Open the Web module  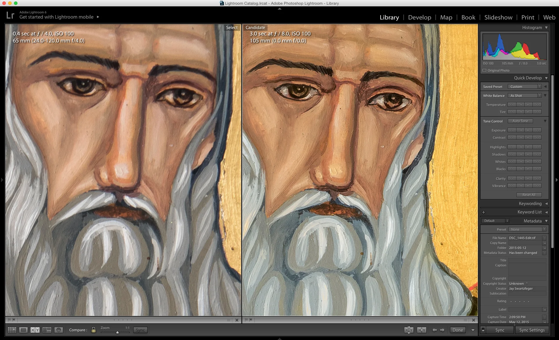tap(549, 17)
